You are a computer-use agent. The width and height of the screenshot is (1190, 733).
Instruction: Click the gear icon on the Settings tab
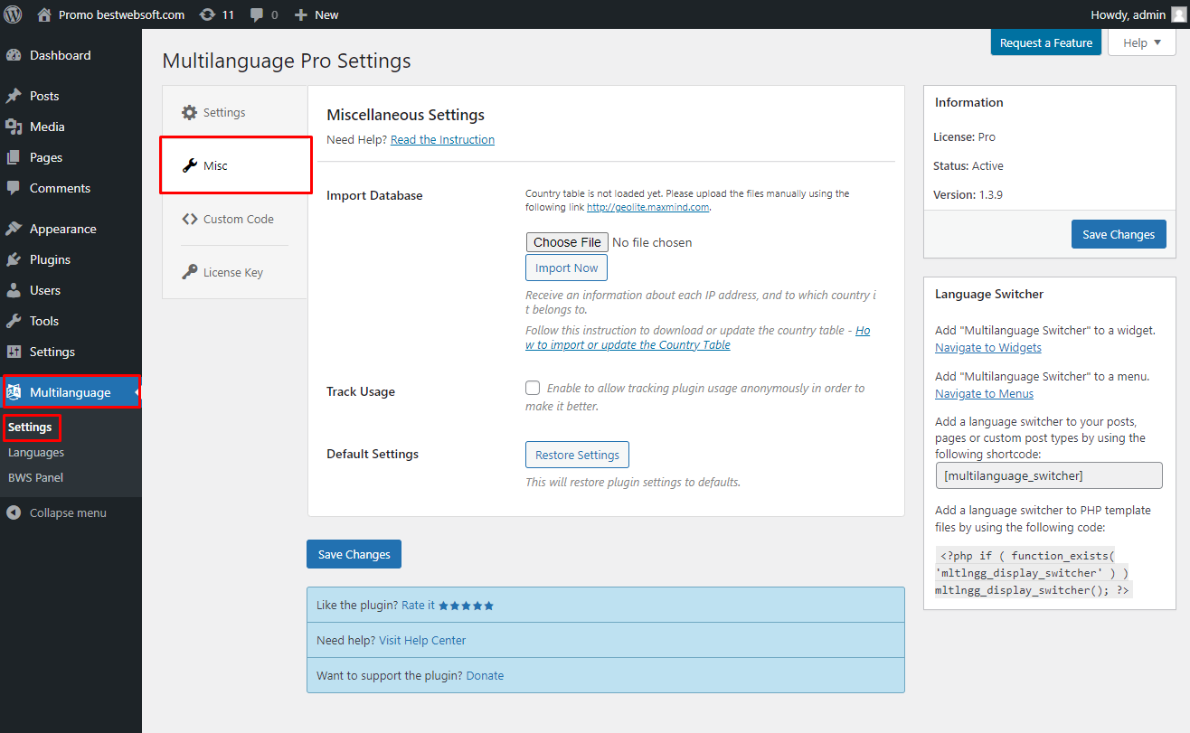pyautogui.click(x=189, y=112)
